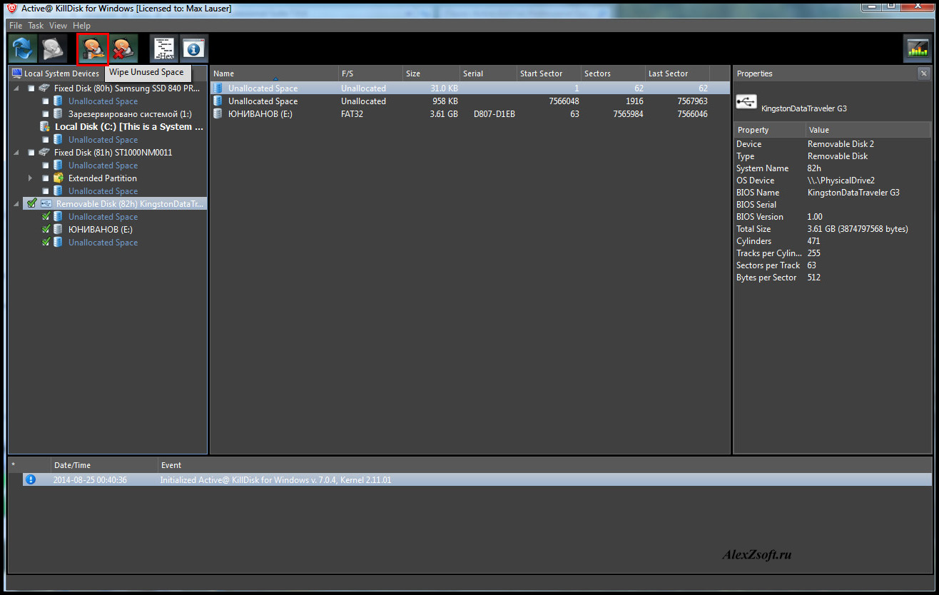The image size is (939, 595).
Task: Click the icon of the FAT32 ЮНИВАНОВ list row
Action: [218, 114]
